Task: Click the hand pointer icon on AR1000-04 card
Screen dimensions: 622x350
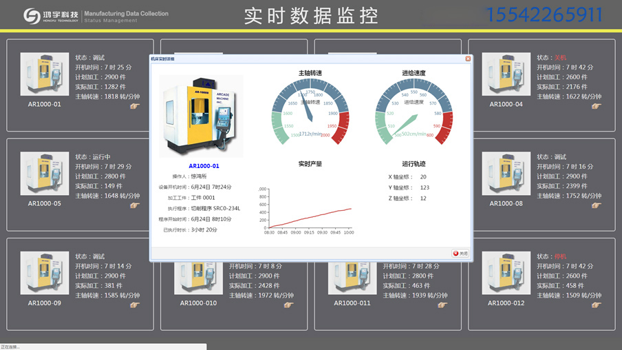Action: tap(596, 106)
